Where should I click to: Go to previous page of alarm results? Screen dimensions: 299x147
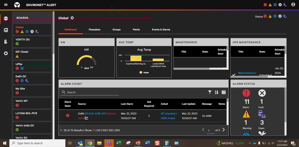pyautogui.click(x=203, y=130)
